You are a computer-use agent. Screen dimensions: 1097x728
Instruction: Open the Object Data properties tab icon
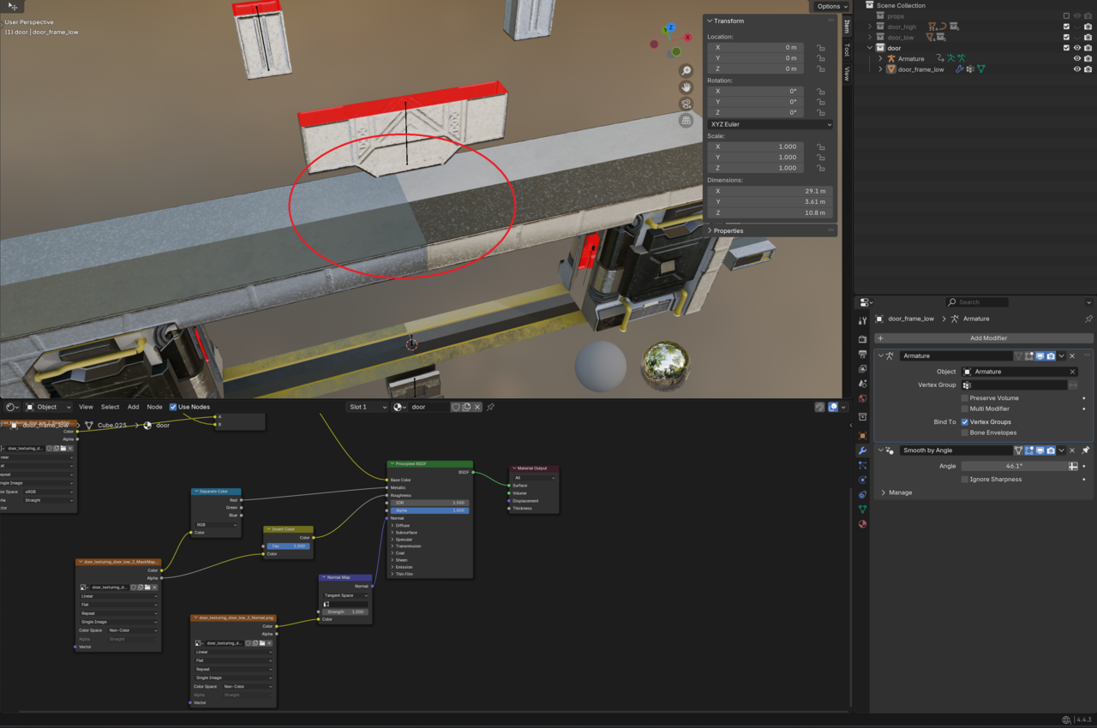click(x=862, y=509)
